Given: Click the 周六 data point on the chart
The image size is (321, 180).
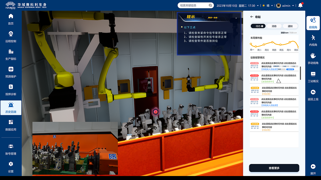Looking at the screenshot, I should 290,42.
